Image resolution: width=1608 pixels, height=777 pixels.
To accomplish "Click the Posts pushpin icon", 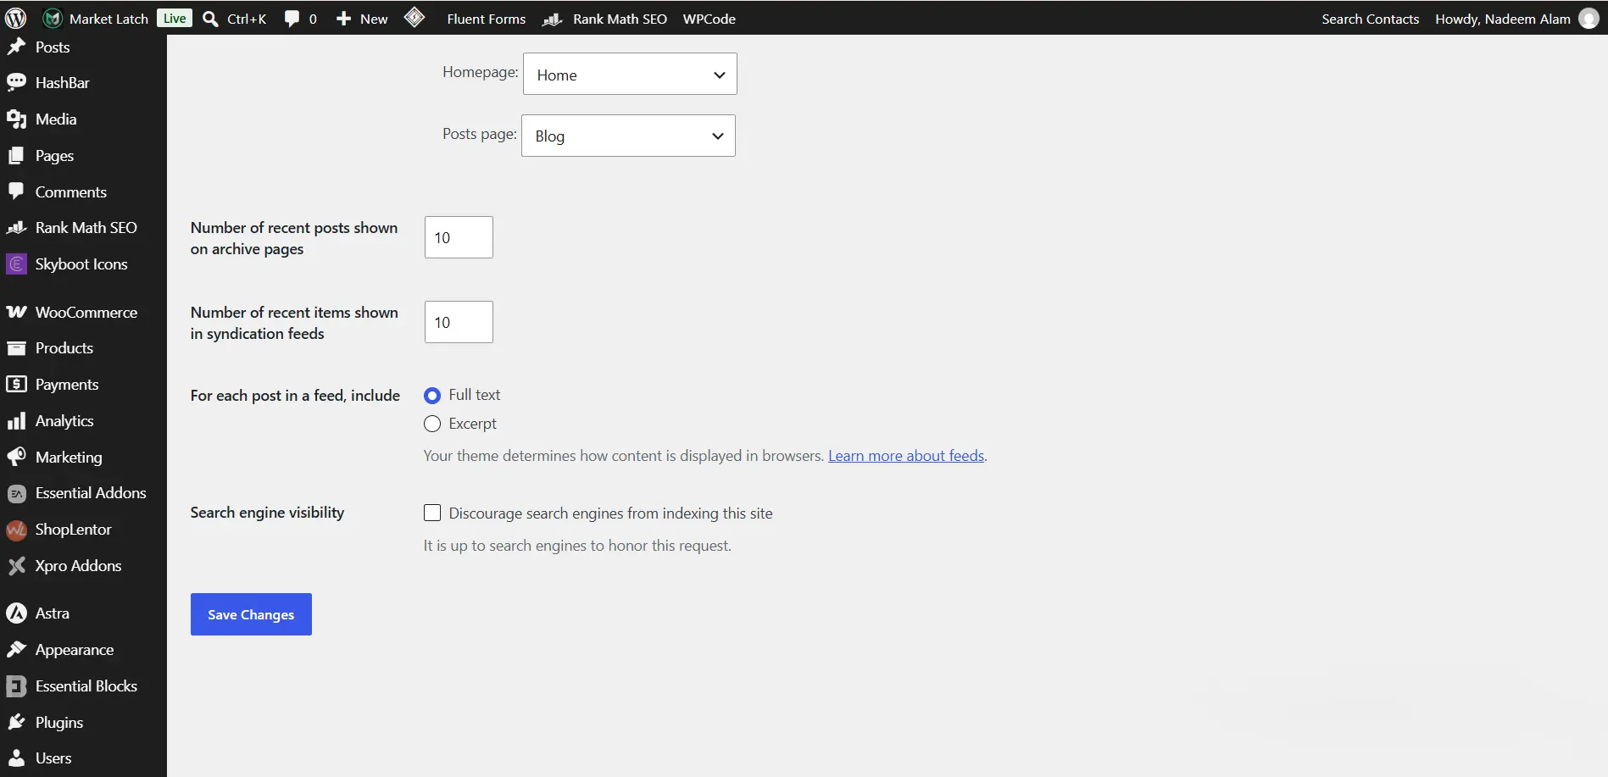I will point(16,47).
